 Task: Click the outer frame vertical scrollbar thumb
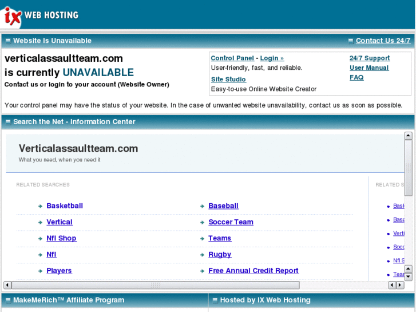pos(408,168)
